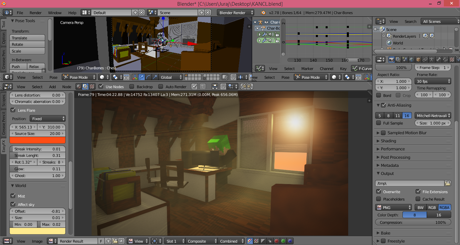The height and width of the screenshot is (245, 460).
Task: Open the Render menu
Action: pos(36,13)
